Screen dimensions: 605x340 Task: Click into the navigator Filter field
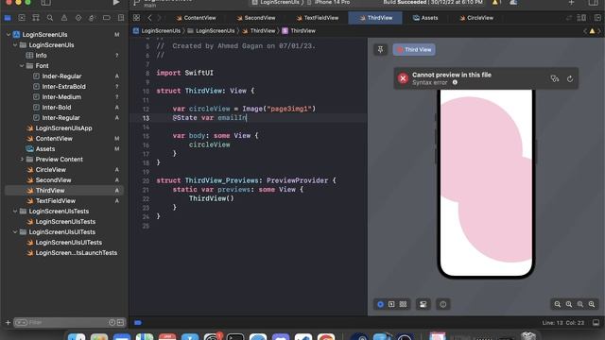[x=69, y=322]
